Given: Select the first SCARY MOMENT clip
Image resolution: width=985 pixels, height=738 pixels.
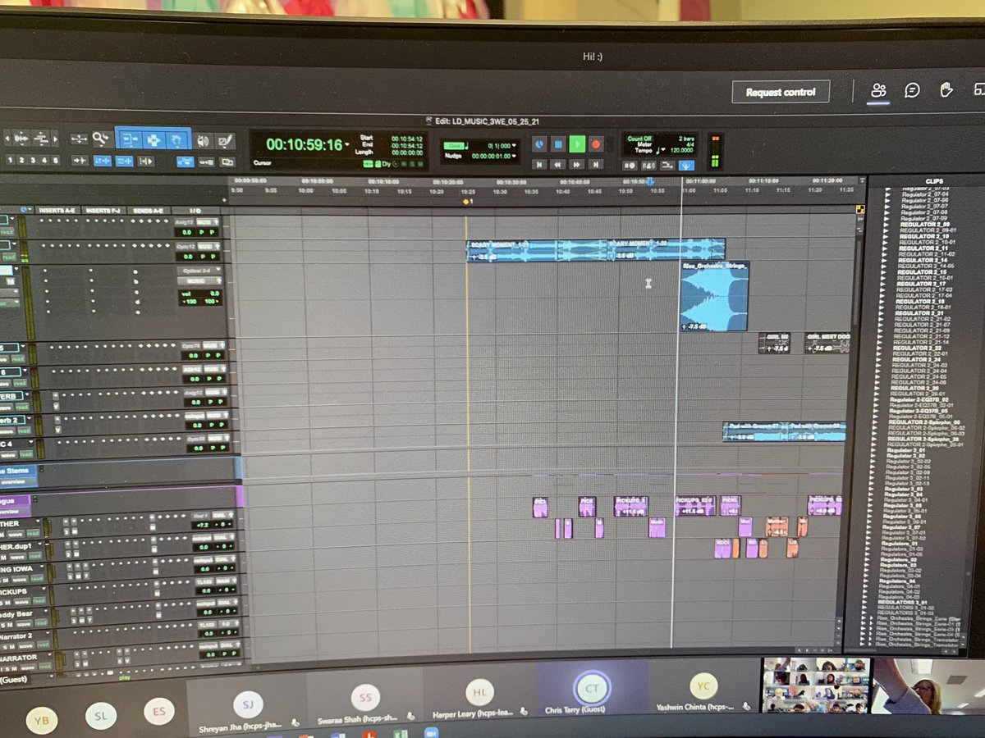Looking at the screenshot, I should (x=536, y=250).
